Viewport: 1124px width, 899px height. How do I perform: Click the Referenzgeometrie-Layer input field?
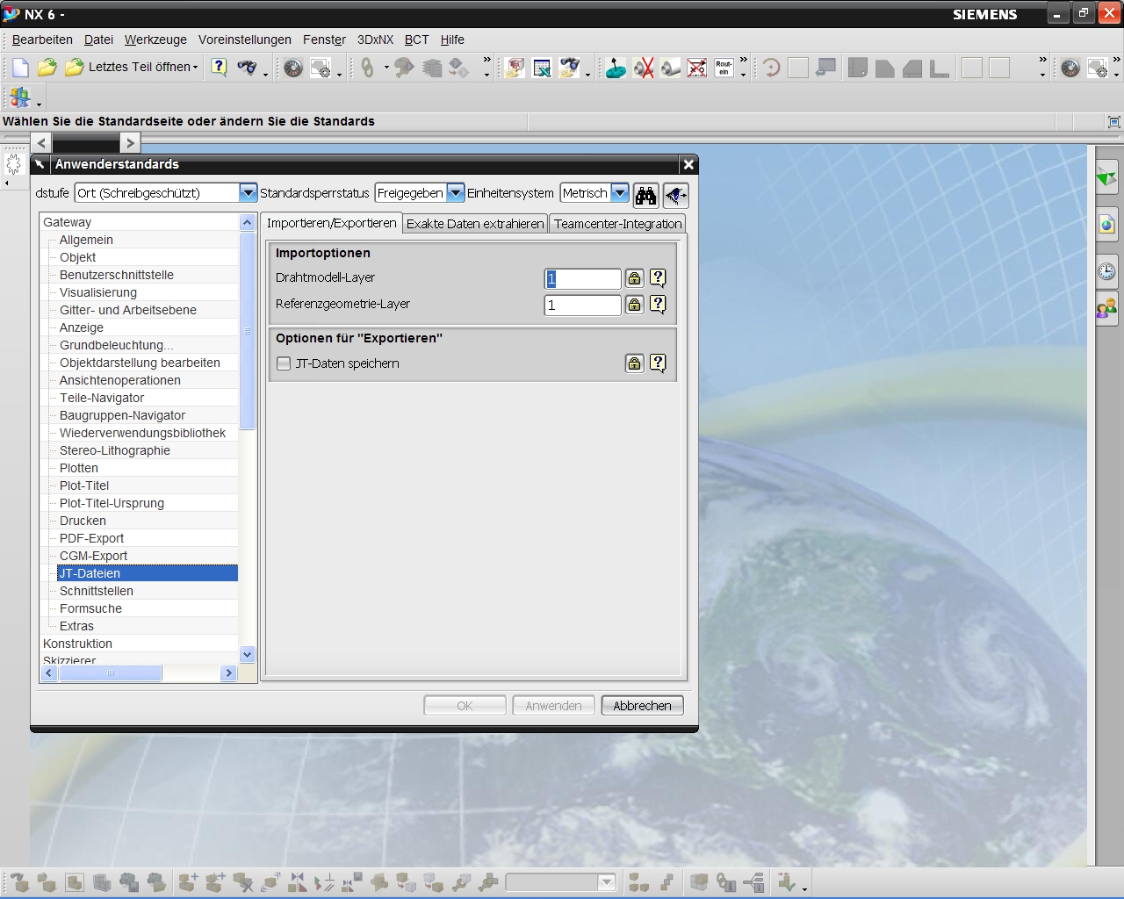582,305
